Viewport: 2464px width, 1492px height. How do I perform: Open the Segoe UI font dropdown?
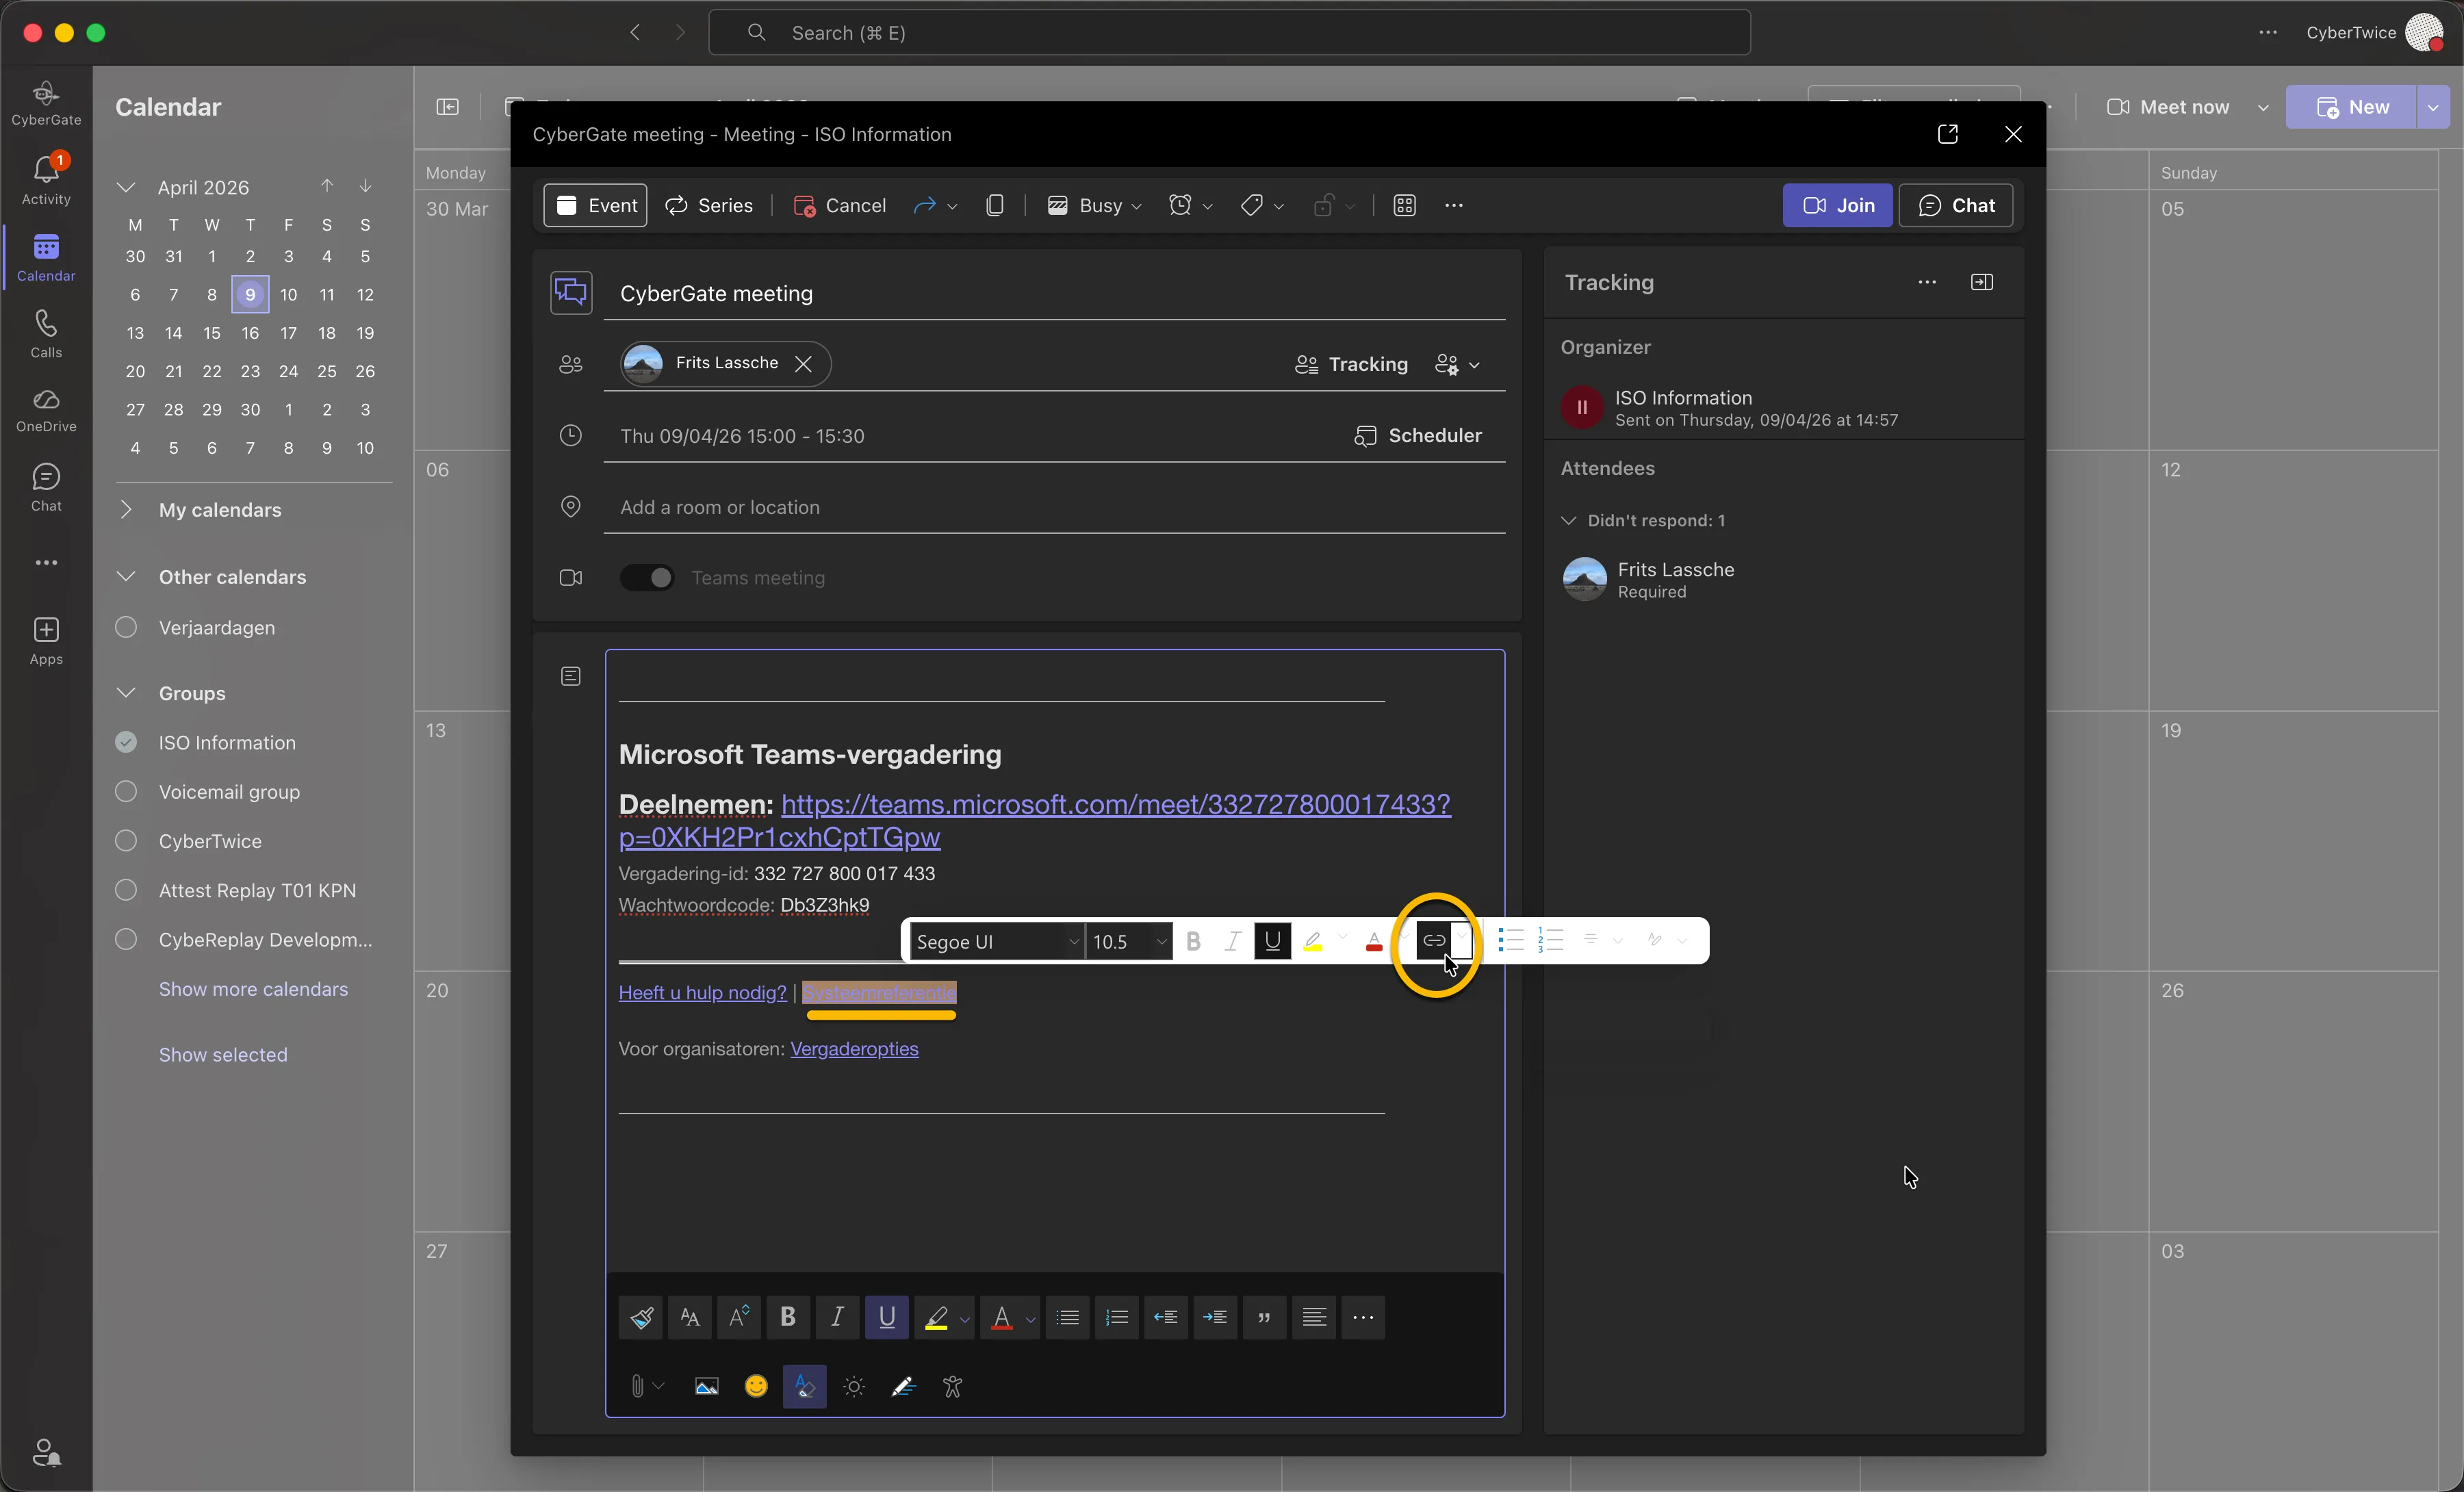point(997,941)
